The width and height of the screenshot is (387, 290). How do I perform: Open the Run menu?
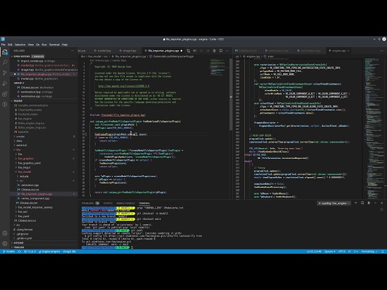[44, 45]
